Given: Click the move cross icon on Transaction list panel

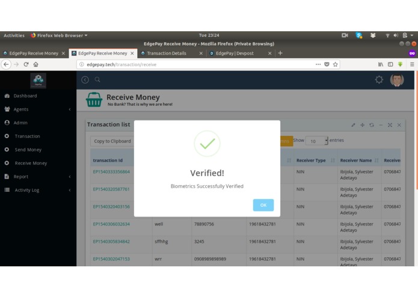Looking at the screenshot, I should (x=362, y=125).
